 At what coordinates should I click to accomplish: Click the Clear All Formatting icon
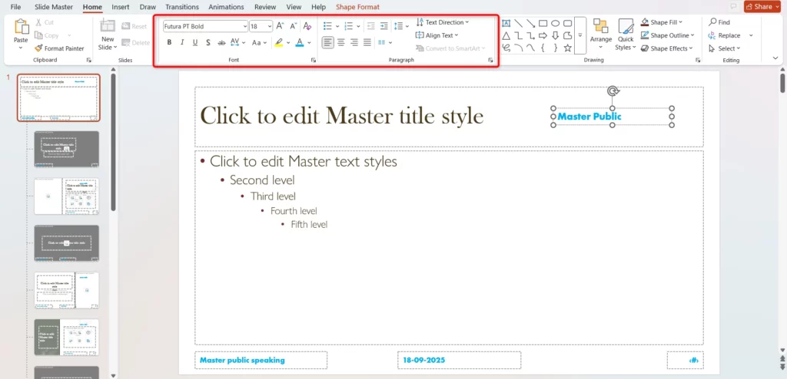pyautogui.click(x=307, y=26)
